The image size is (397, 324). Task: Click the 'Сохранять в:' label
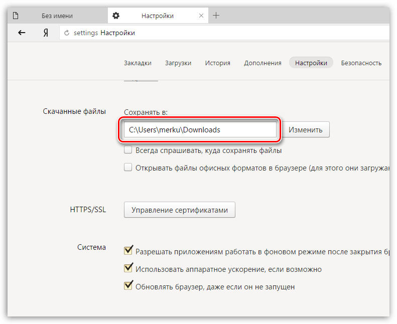[146, 112]
